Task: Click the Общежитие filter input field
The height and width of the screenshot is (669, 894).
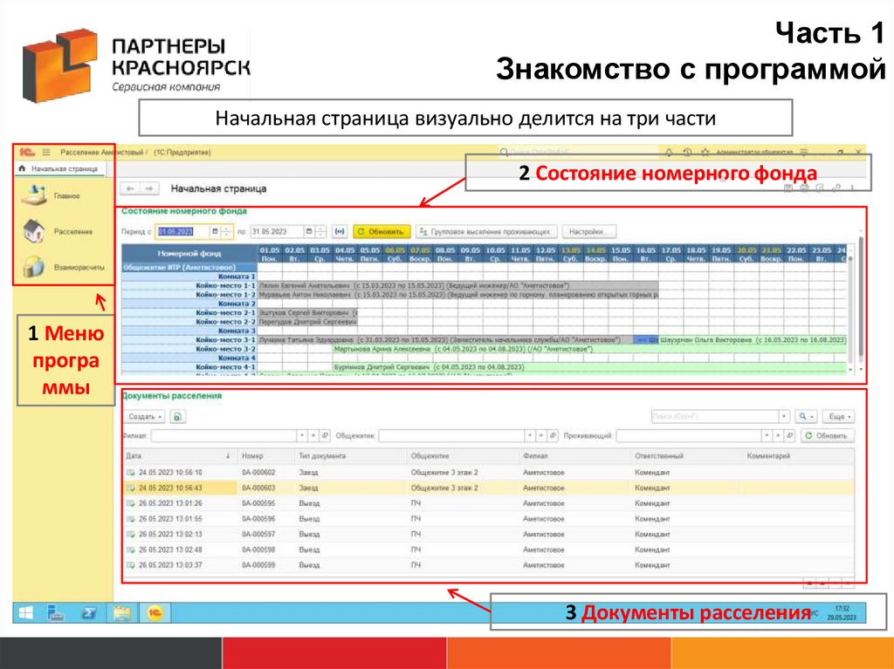Action: pyautogui.click(x=451, y=436)
